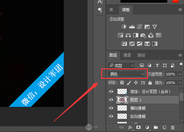The height and width of the screenshot is (132, 184).
Task: Hide the 纵向模糊 layer
Action: pyautogui.click(x=111, y=116)
